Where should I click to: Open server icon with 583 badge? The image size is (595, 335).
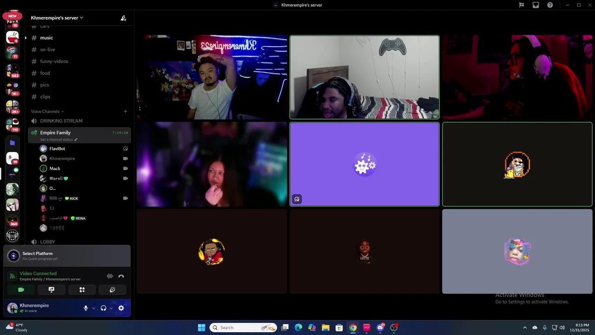click(x=13, y=71)
